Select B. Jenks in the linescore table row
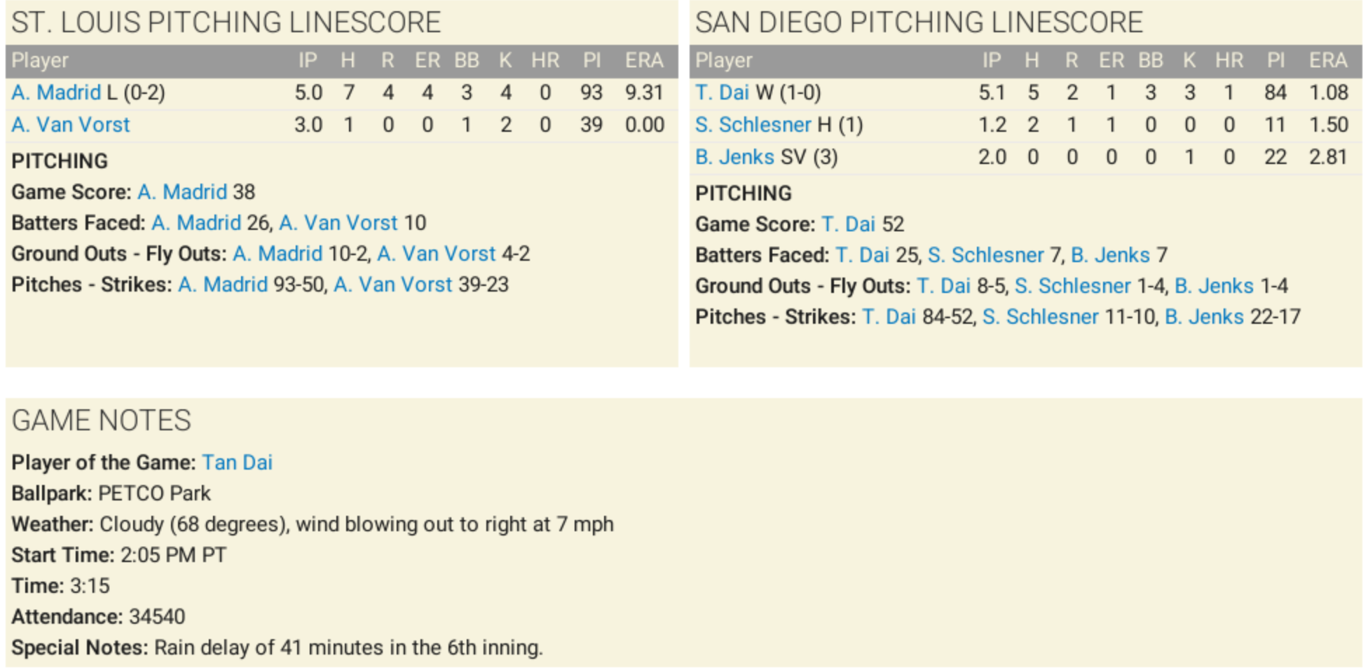 pyautogui.click(x=734, y=157)
